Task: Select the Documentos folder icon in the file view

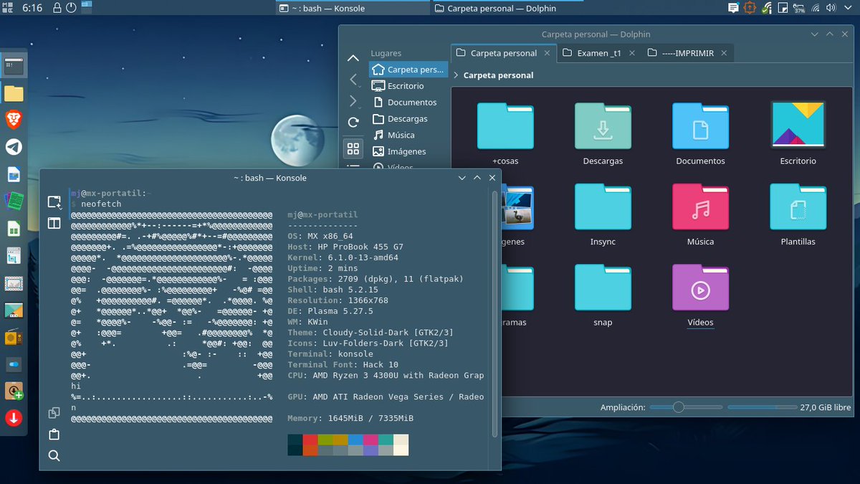Action: coord(700,125)
